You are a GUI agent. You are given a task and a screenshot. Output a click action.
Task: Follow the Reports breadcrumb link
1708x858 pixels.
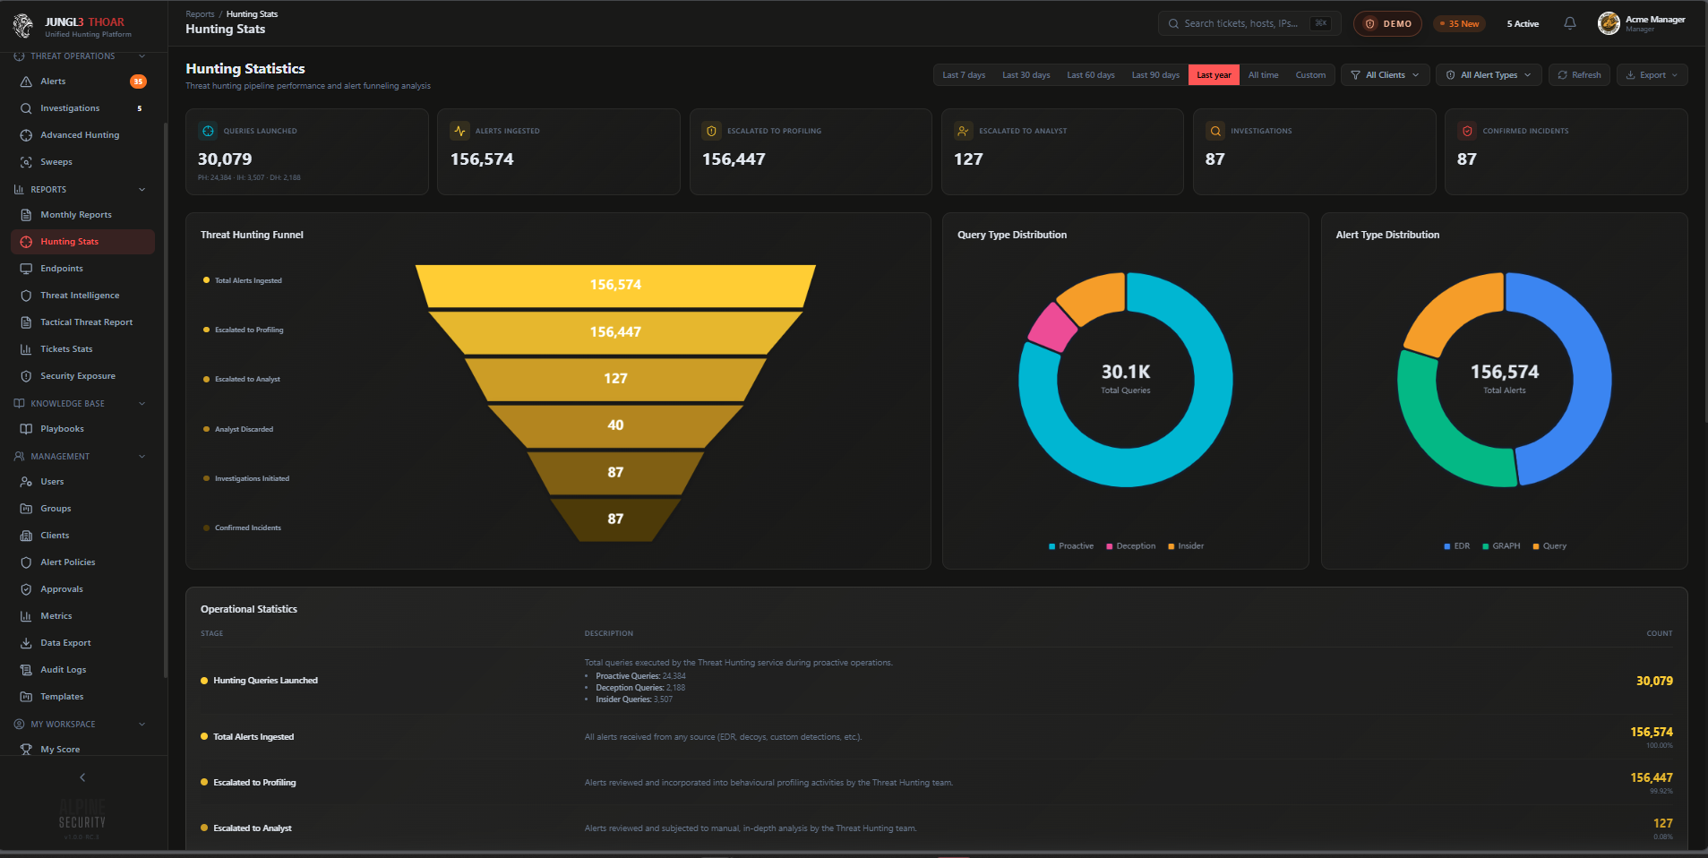click(200, 14)
